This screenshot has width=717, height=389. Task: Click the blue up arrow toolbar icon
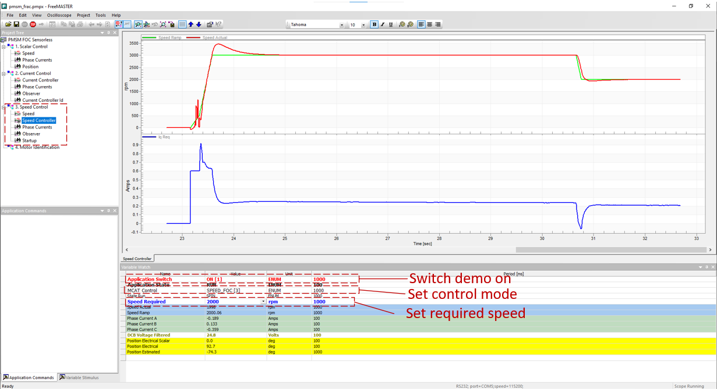coord(190,24)
